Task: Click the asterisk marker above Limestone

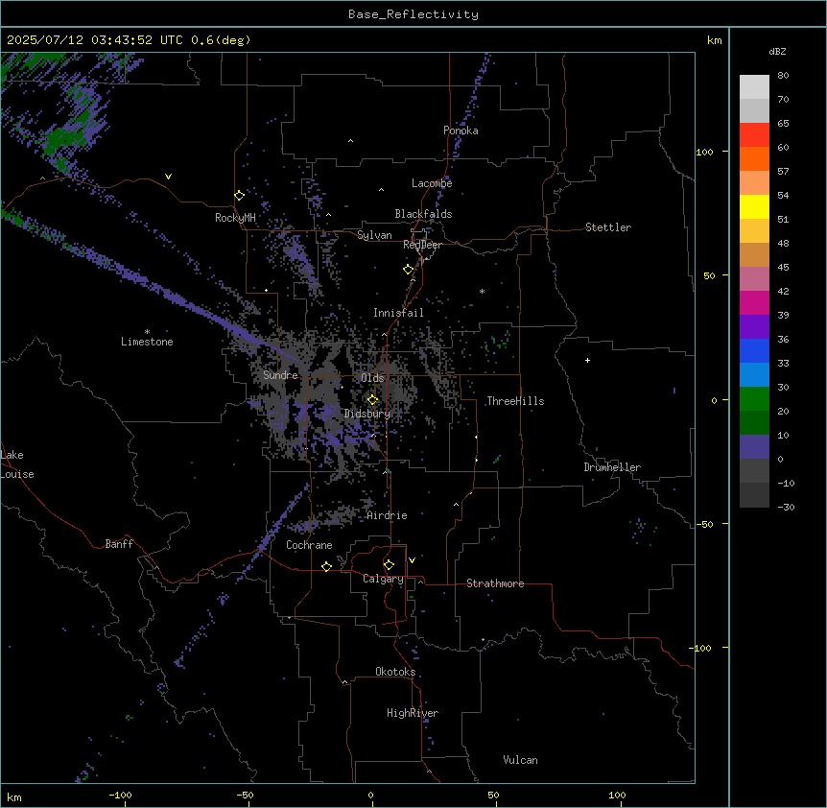Action: [x=147, y=332]
